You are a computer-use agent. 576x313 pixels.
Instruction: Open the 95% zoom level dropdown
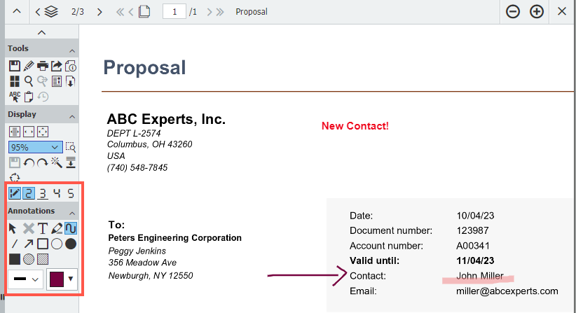click(x=35, y=148)
